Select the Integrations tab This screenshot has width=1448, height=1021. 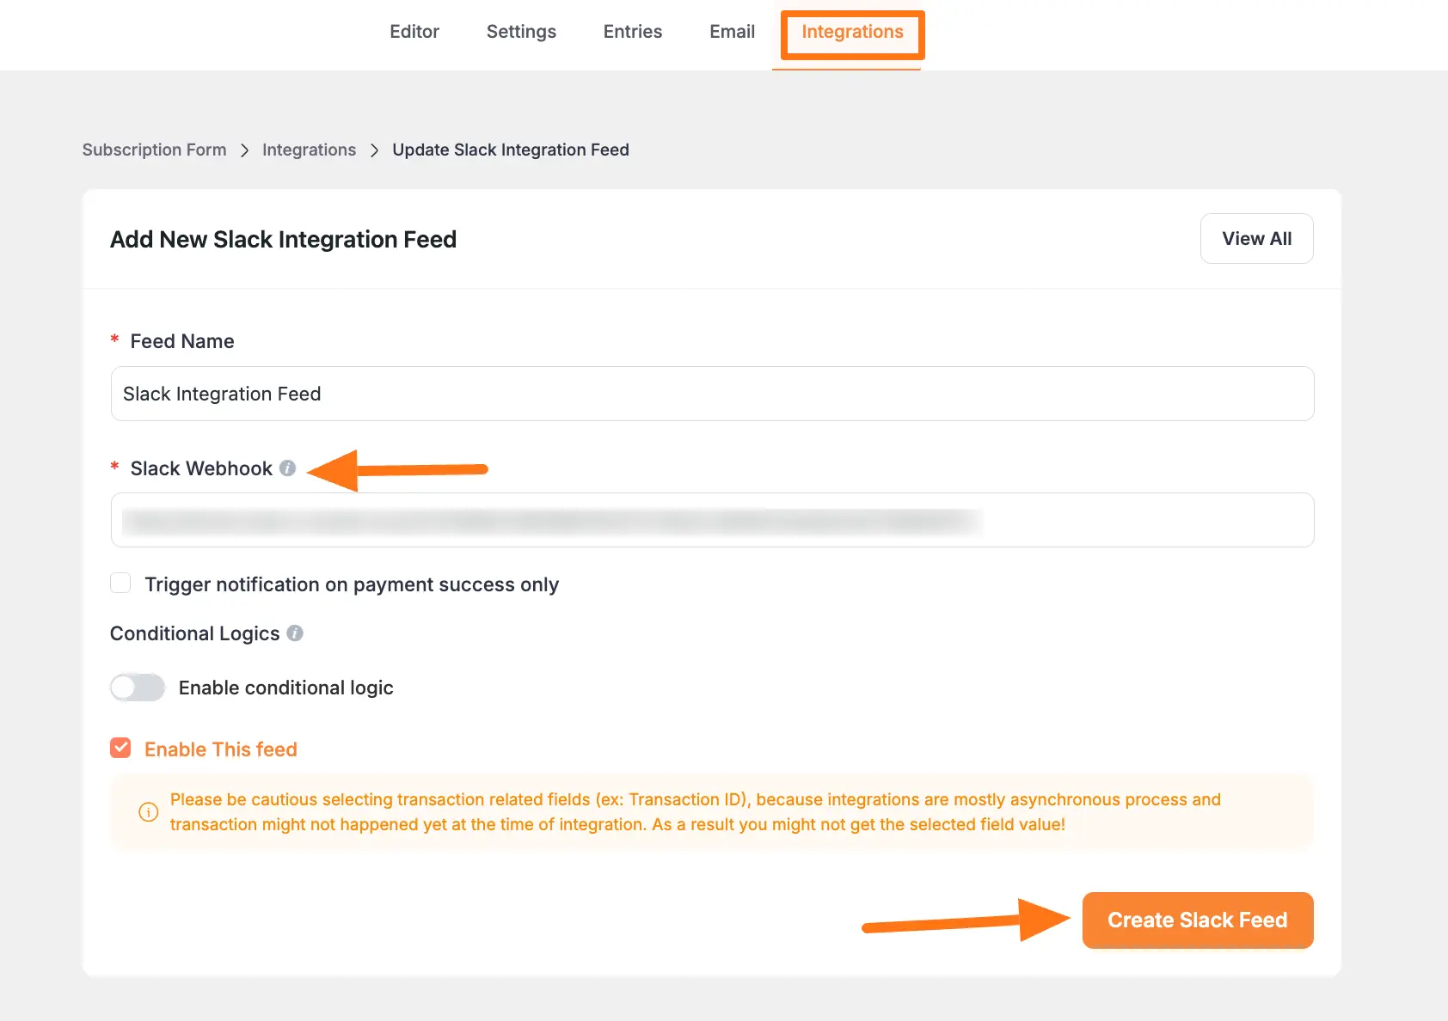click(x=852, y=32)
